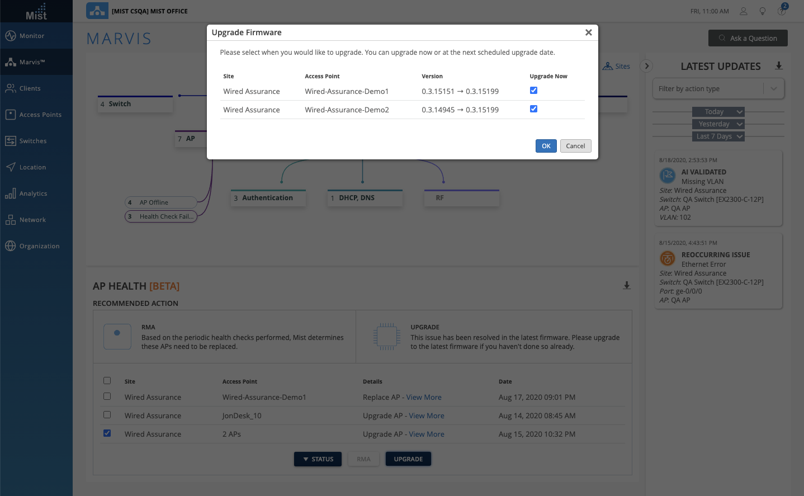The height and width of the screenshot is (496, 804).
Task: Open the help icon with notification badge
Action: point(782,11)
